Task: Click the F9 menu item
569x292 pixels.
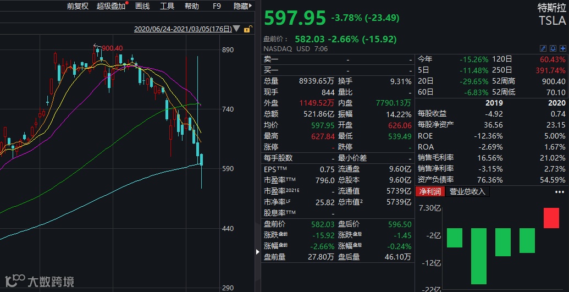Action: (x=217, y=6)
